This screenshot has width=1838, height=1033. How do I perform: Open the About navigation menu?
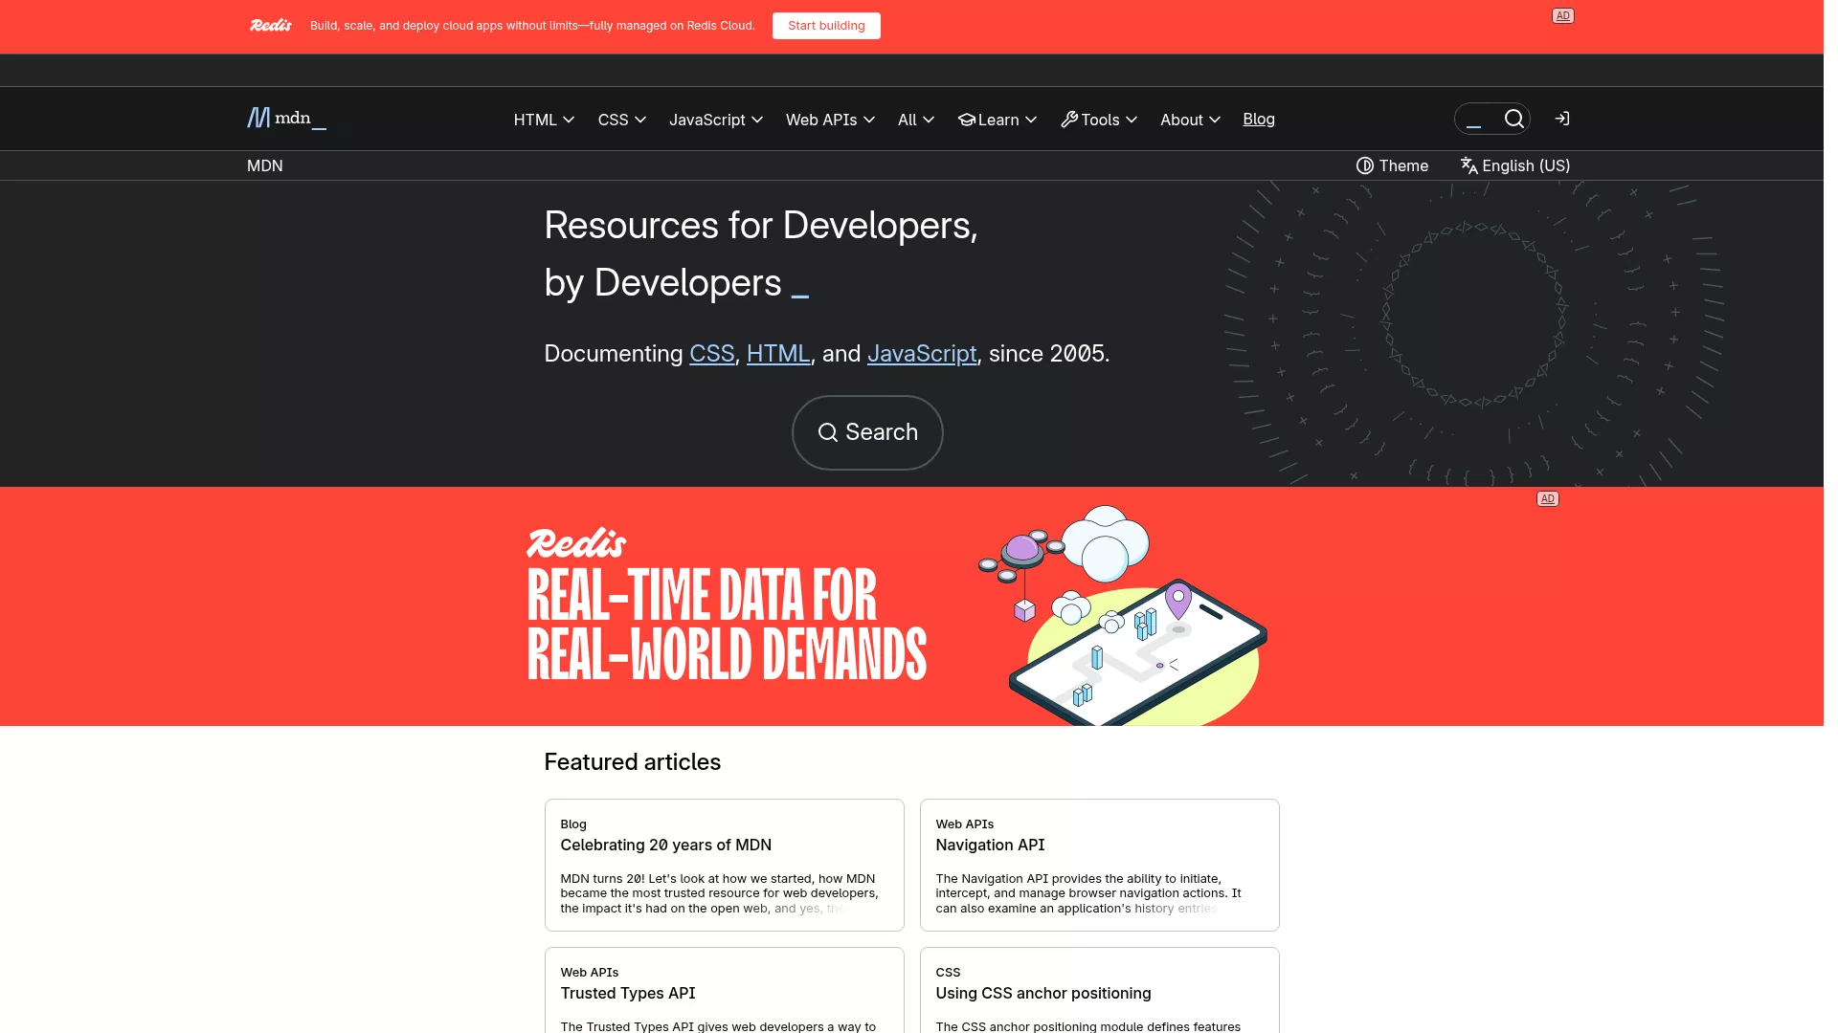pos(1190,120)
